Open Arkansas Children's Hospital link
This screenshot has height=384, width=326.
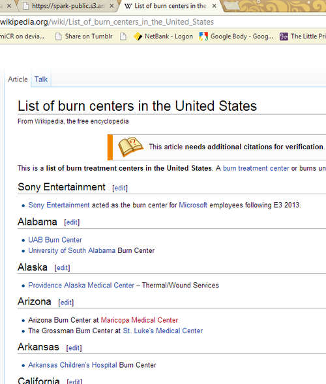[x=72, y=365]
